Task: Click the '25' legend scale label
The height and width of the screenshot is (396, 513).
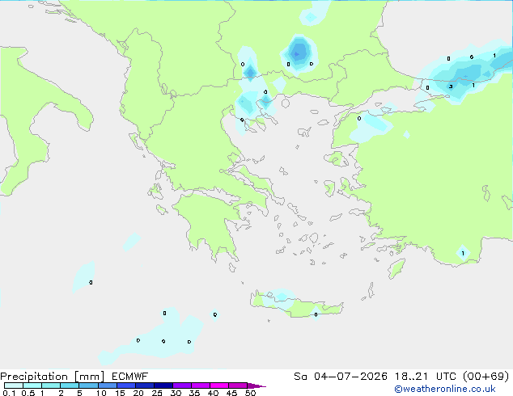Action: click(x=157, y=393)
